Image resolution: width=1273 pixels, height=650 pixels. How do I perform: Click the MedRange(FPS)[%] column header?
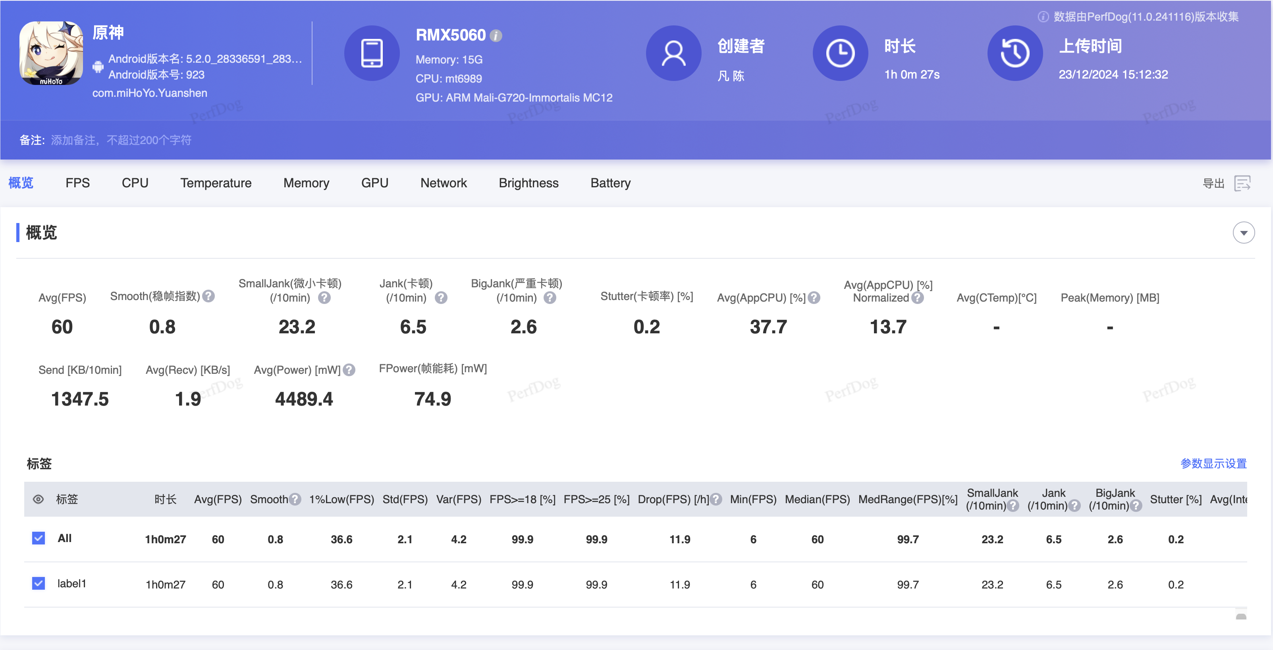pos(908,499)
